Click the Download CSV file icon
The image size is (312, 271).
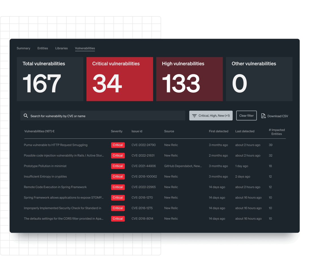tap(263, 116)
